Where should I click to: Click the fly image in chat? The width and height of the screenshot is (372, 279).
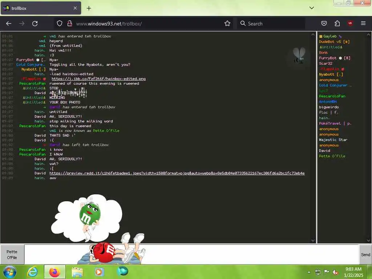click(x=299, y=56)
